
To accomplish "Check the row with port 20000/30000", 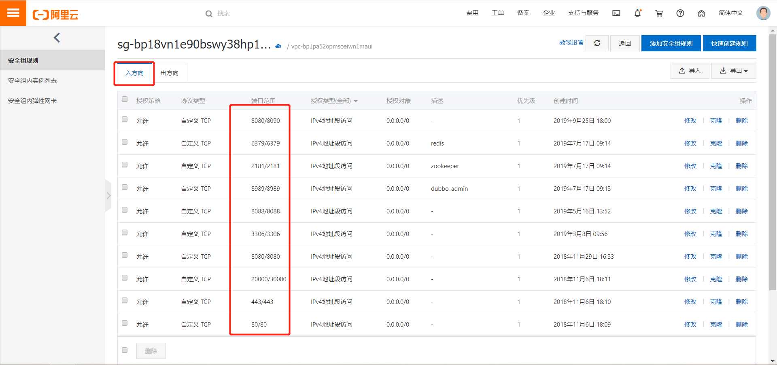I will click(125, 278).
